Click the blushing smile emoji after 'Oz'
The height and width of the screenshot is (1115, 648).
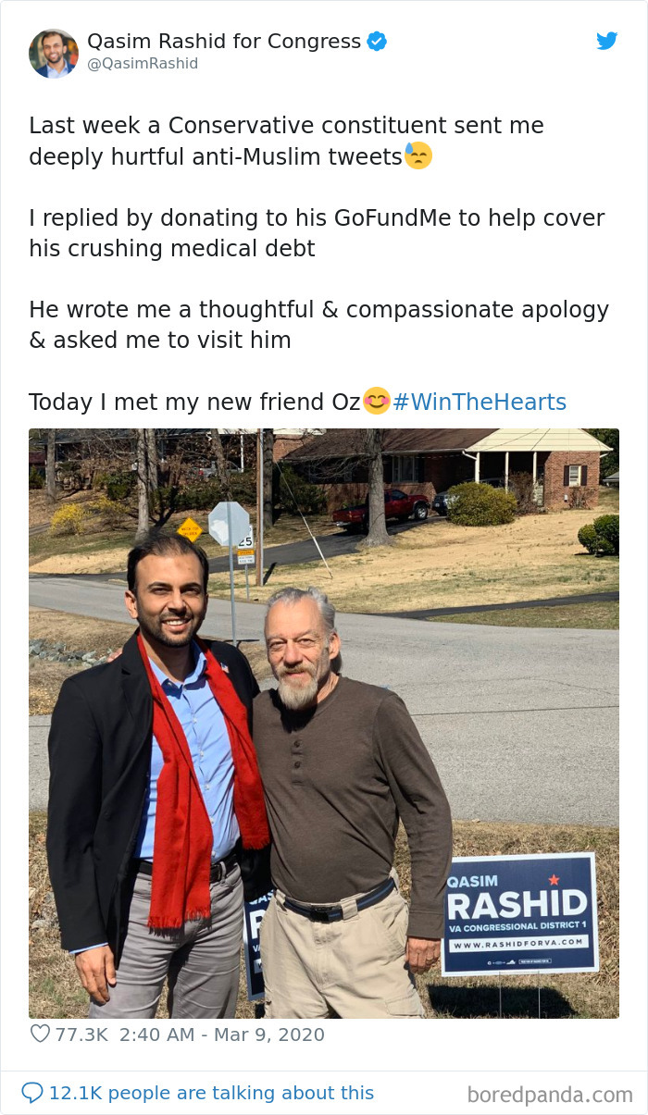click(x=376, y=401)
